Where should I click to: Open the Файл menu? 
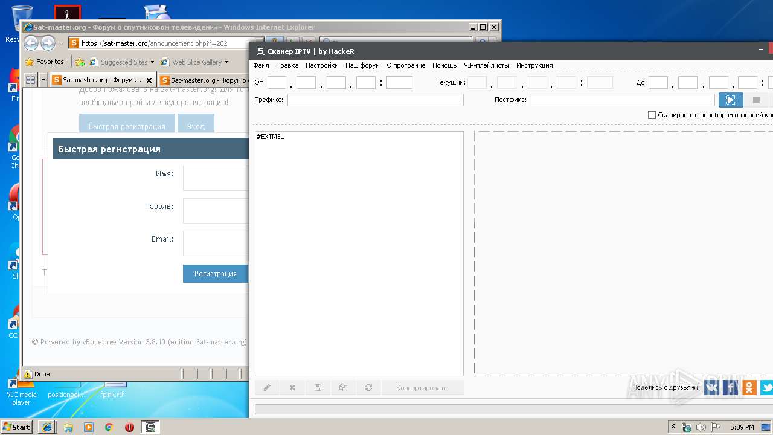click(261, 65)
